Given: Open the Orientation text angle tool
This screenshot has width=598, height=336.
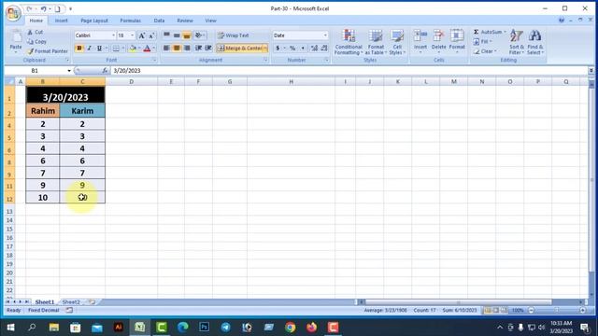Looking at the screenshot, I should (x=199, y=35).
